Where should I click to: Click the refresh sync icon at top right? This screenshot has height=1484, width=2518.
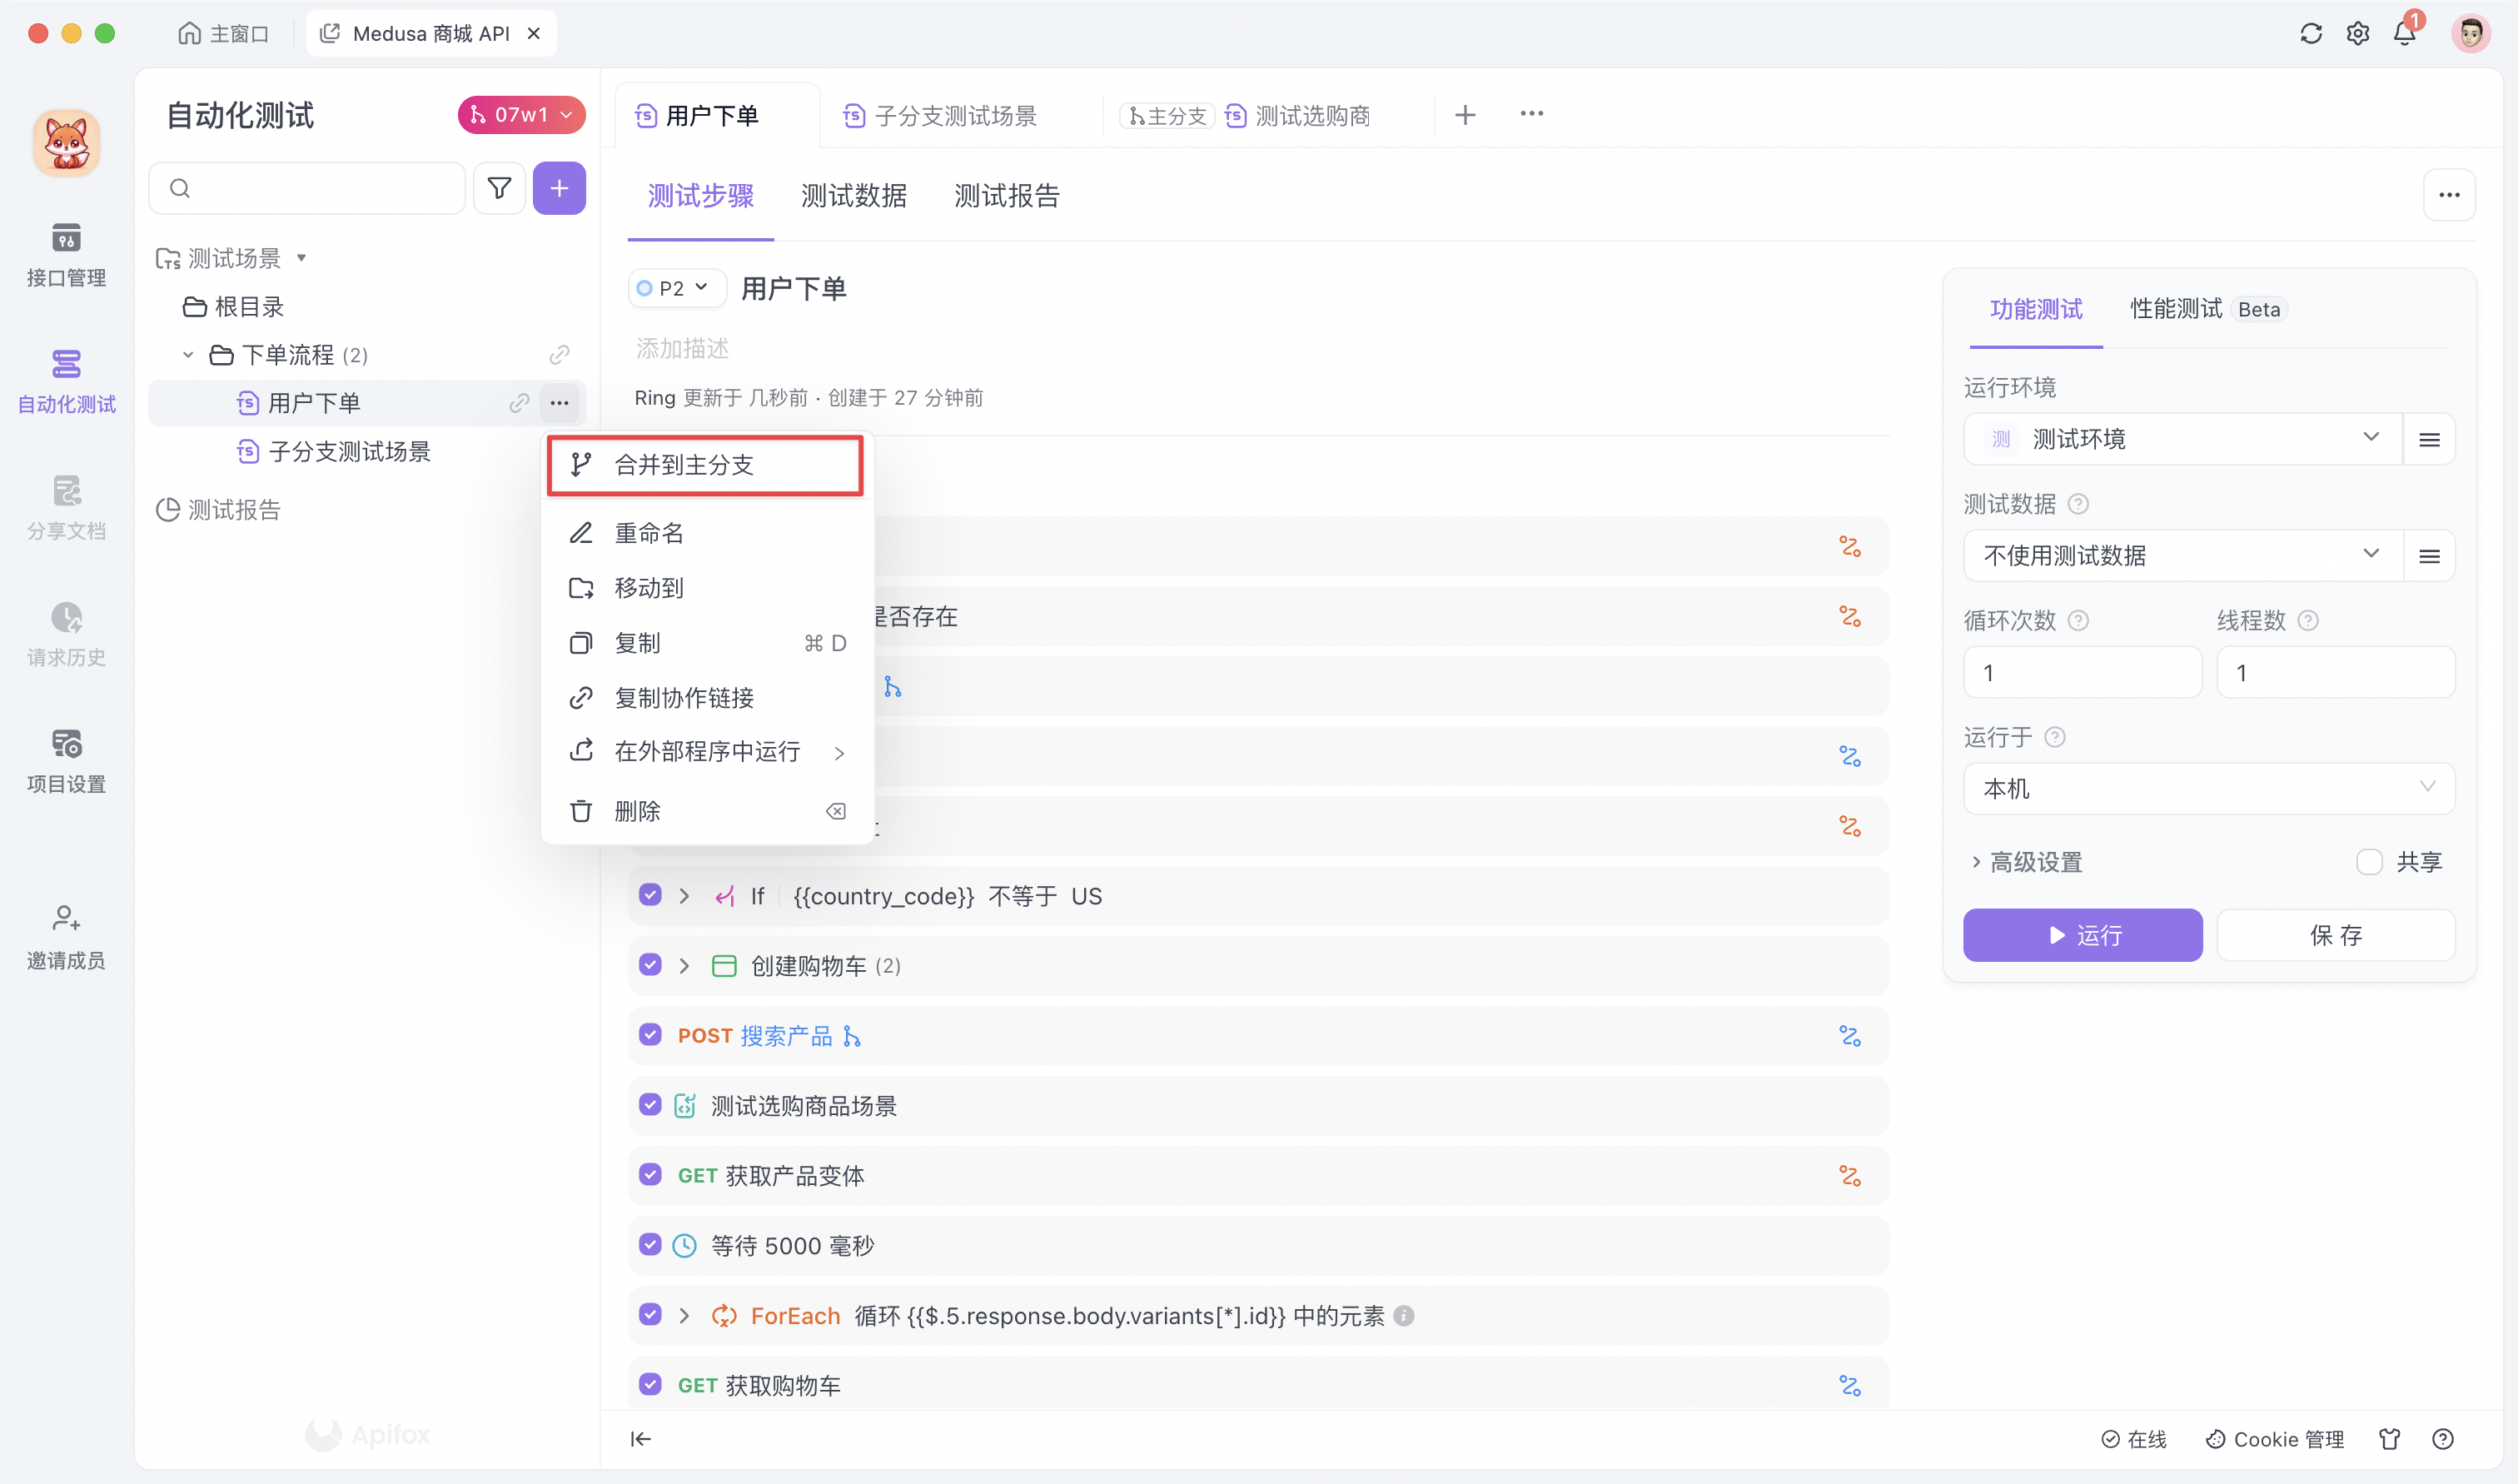[2310, 33]
